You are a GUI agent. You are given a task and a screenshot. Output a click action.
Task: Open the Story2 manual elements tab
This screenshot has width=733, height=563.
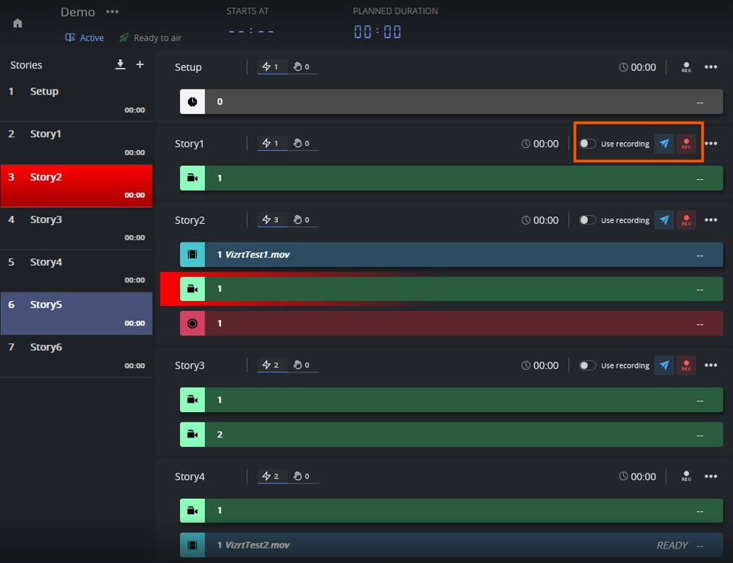[x=302, y=220]
